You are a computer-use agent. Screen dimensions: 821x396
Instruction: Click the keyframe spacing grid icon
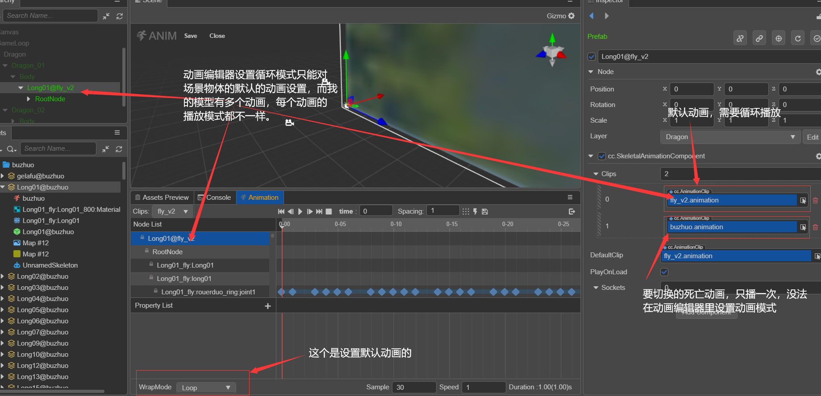coord(466,211)
